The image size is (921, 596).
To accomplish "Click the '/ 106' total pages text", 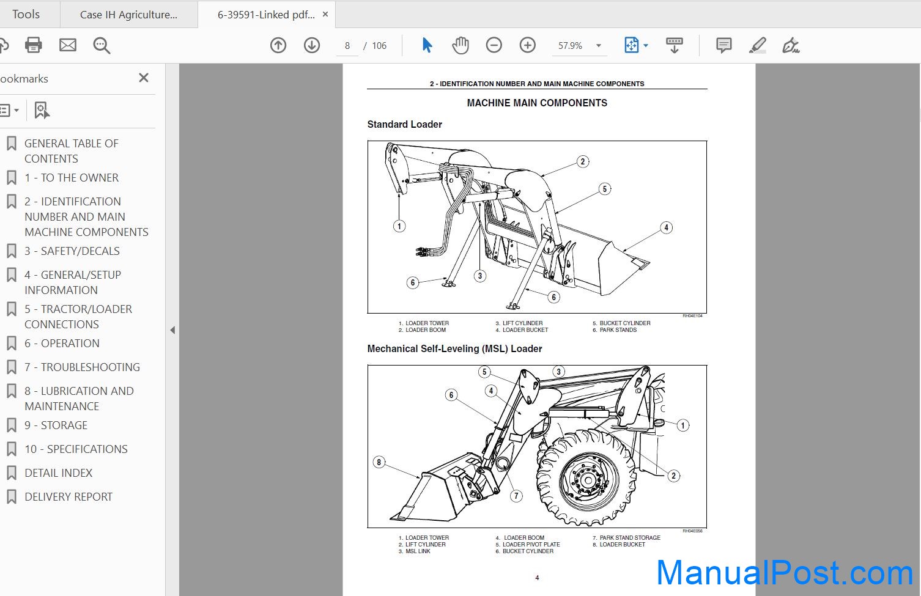I will click(375, 46).
